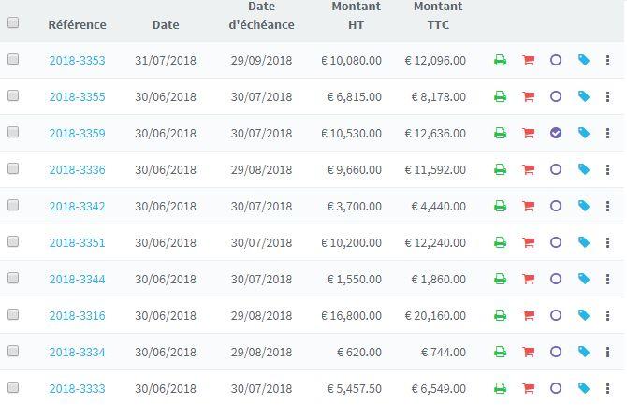
Task: Sort by the Référence column header
Action: tap(77, 25)
